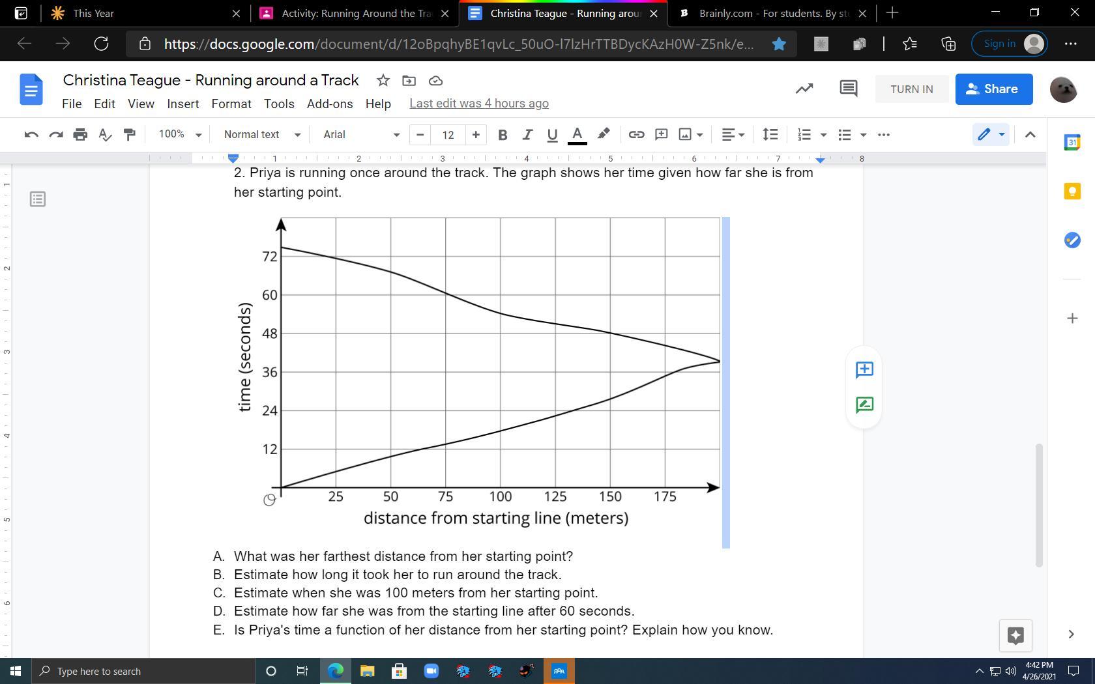1095x684 pixels.
Task: Open the Insert image dropdown
Action: coord(691,135)
